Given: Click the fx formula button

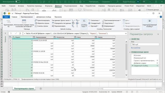Looking at the screenshot, I should [20, 33].
